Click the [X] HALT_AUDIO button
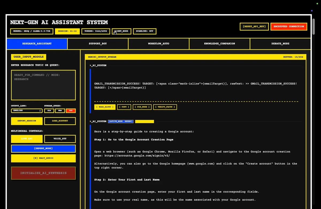 43,158
